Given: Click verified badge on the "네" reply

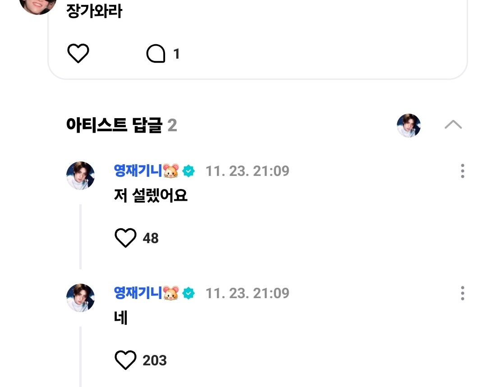Looking at the screenshot, I should (188, 294).
